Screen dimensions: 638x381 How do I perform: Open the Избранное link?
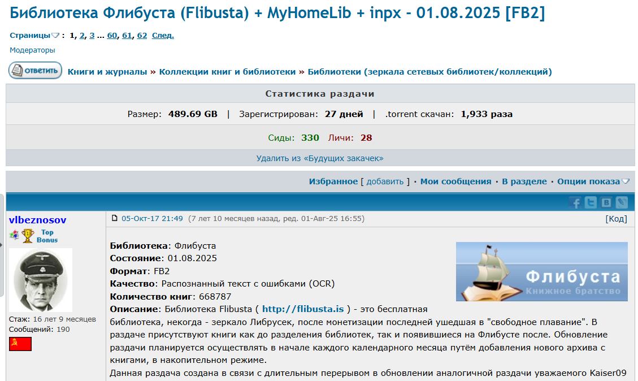pos(333,181)
